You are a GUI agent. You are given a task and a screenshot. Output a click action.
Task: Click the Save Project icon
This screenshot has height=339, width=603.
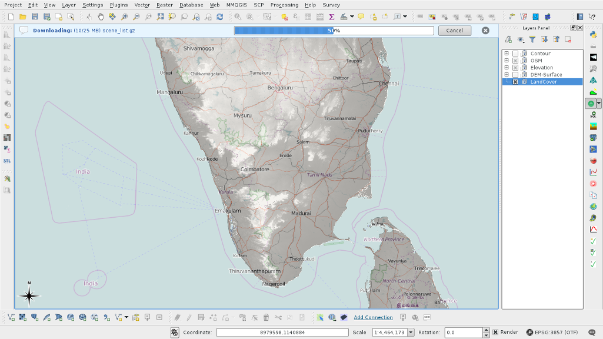35,16
